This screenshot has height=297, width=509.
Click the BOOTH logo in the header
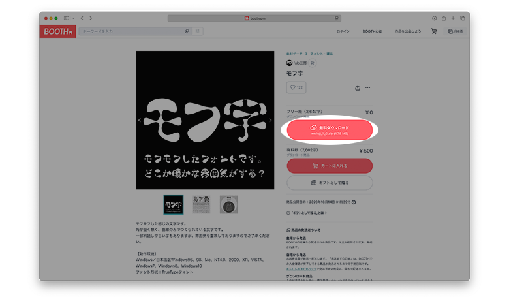point(58,31)
